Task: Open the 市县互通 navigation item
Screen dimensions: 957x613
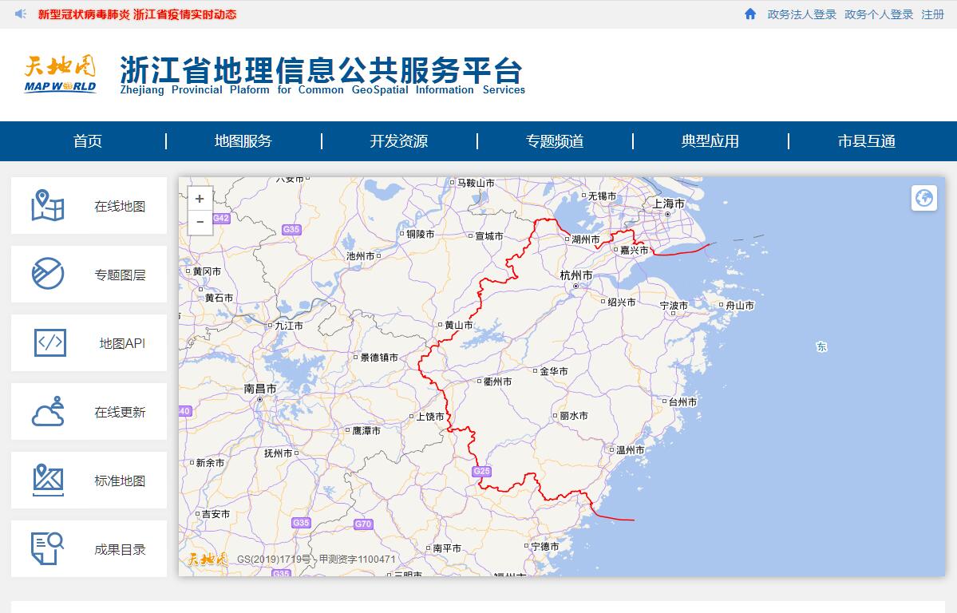Action: (x=866, y=141)
